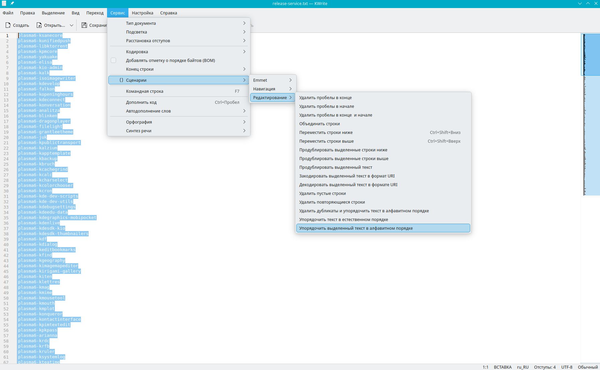The width and height of the screenshot is (600, 370).
Task: Choose Командная строка menu entry
Action: coord(179,91)
